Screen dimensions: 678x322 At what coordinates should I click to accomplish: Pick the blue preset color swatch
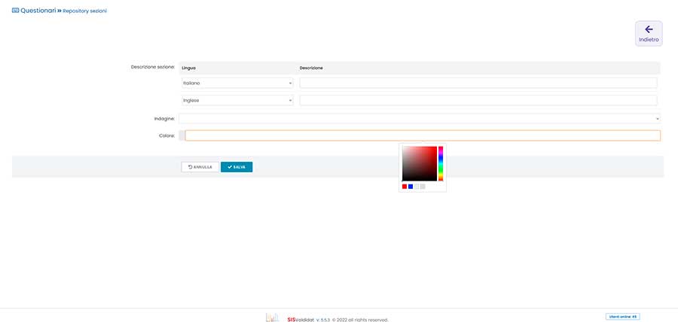(411, 187)
